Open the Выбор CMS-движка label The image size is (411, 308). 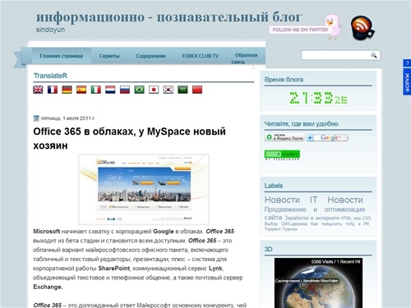(285, 224)
